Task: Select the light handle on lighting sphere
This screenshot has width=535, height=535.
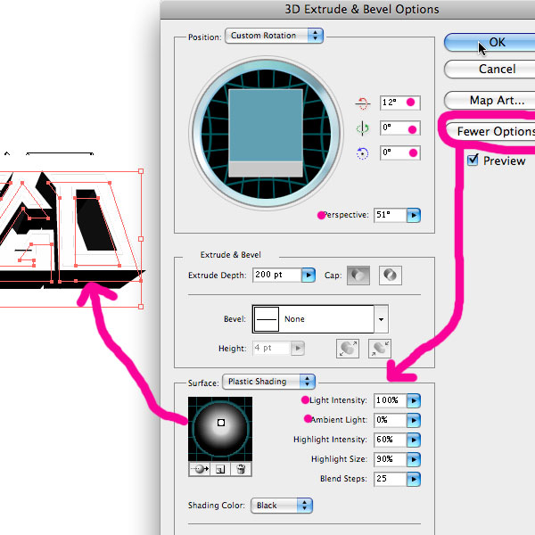Action: click(x=221, y=423)
